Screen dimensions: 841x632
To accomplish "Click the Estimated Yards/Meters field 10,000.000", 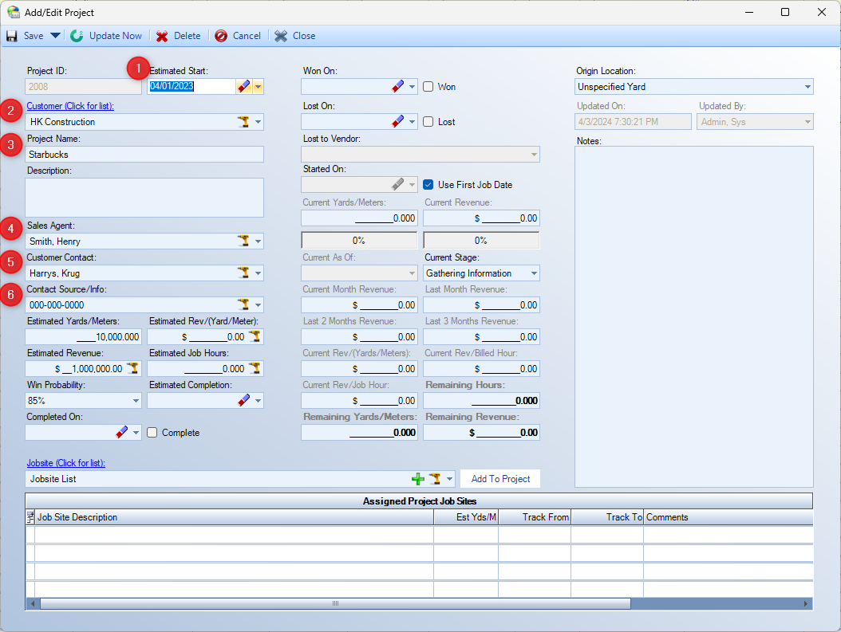I will [83, 337].
